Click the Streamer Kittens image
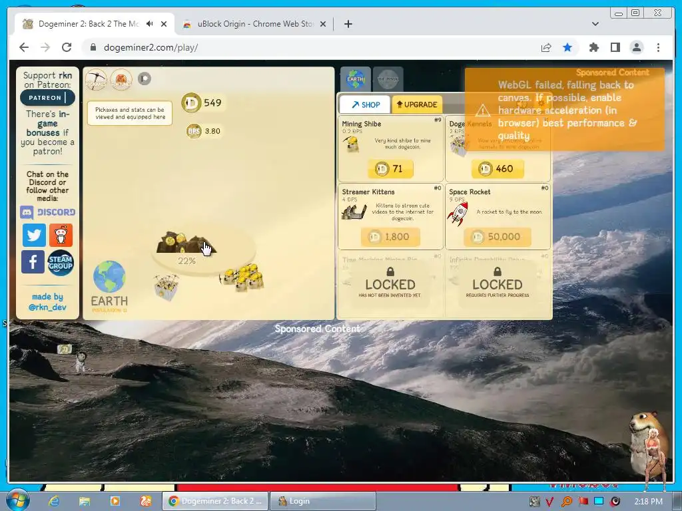 click(x=354, y=212)
